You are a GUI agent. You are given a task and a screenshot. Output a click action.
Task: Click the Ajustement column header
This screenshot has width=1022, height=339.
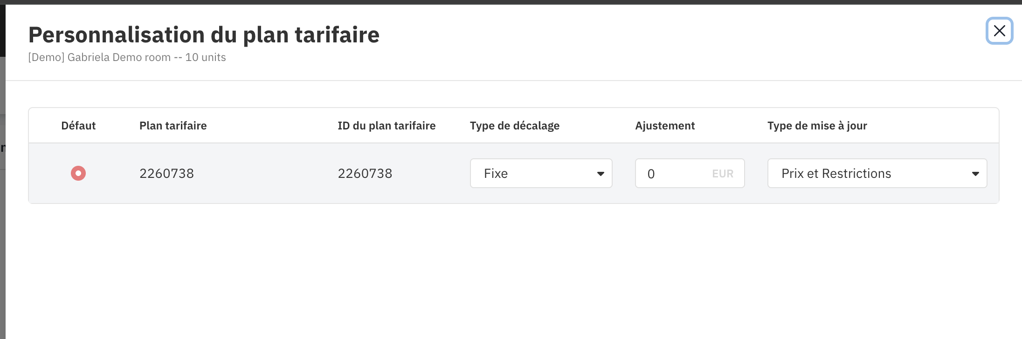(x=665, y=126)
